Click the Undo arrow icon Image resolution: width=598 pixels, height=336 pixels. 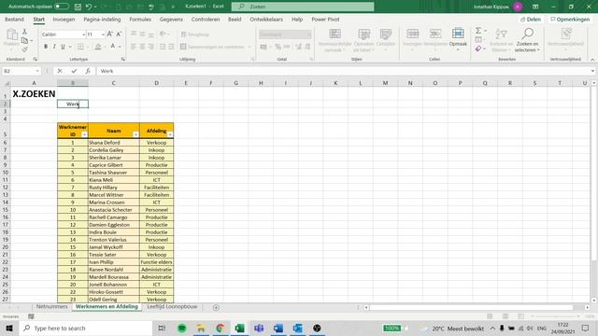coord(89,7)
